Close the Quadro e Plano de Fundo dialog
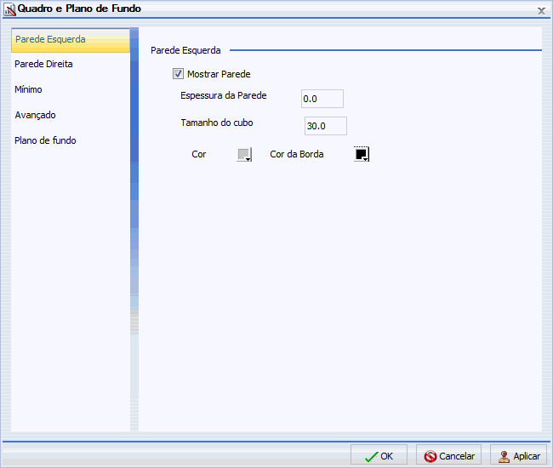The height and width of the screenshot is (468, 553). (x=541, y=11)
